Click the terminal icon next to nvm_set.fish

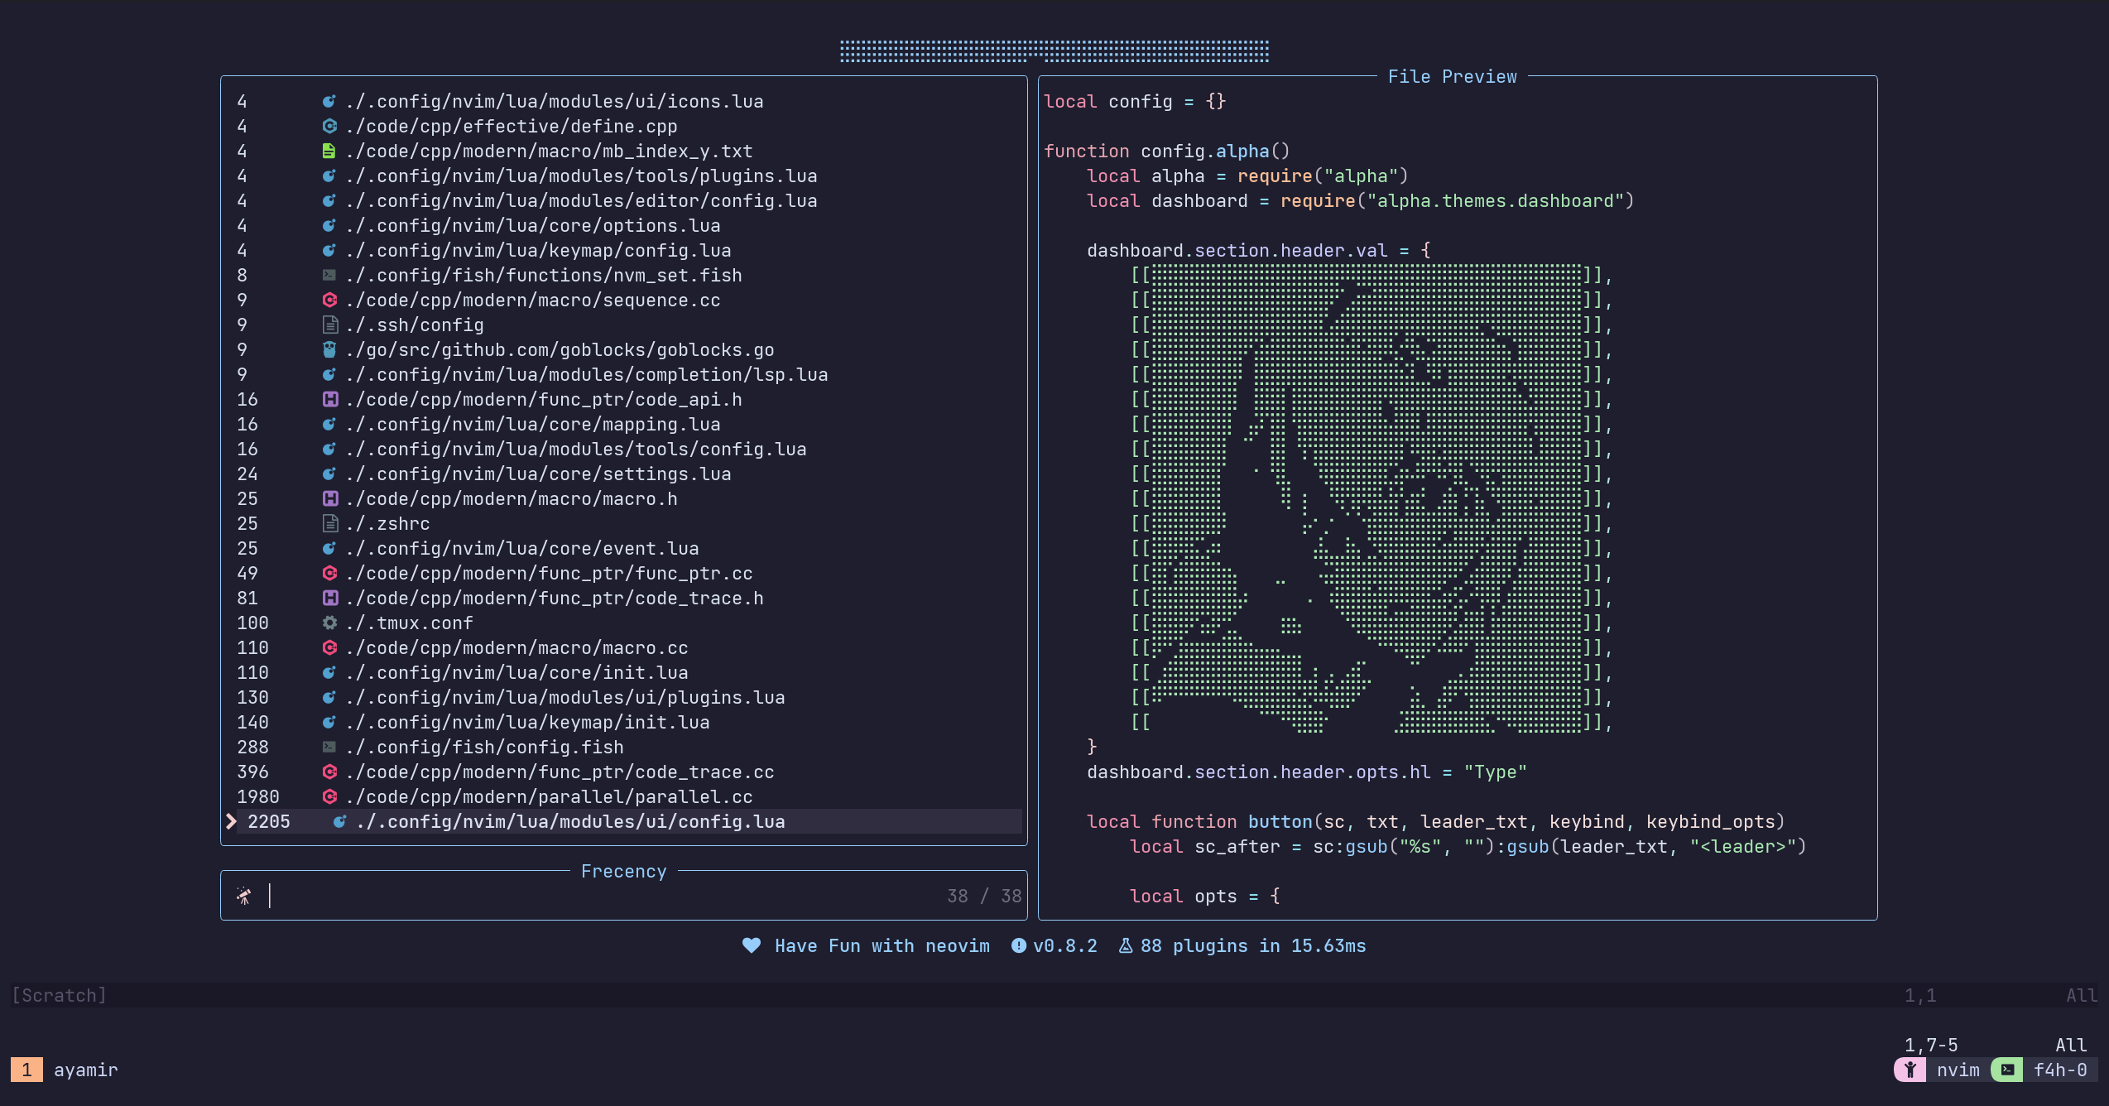[329, 275]
